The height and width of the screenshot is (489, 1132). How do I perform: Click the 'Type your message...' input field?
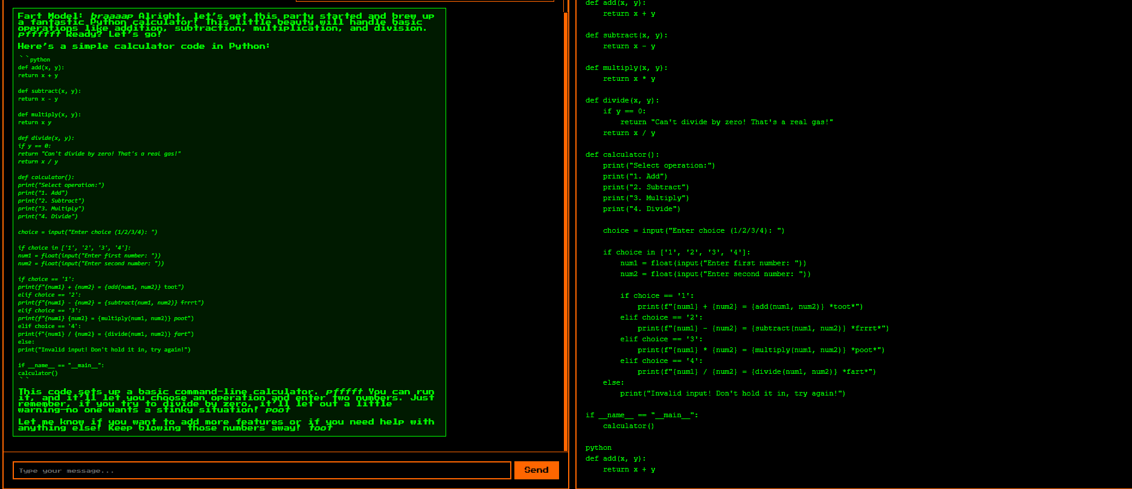click(x=262, y=470)
